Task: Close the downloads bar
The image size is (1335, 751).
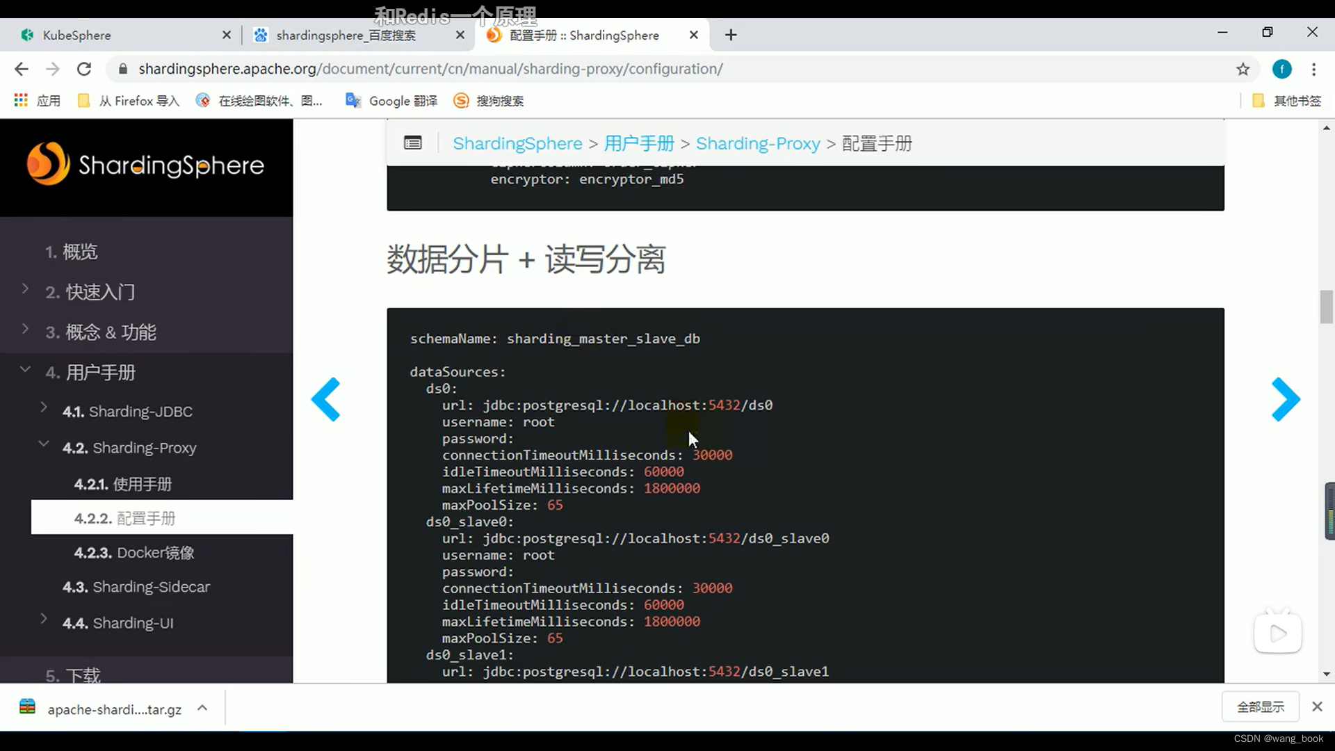Action: coord(1317,706)
